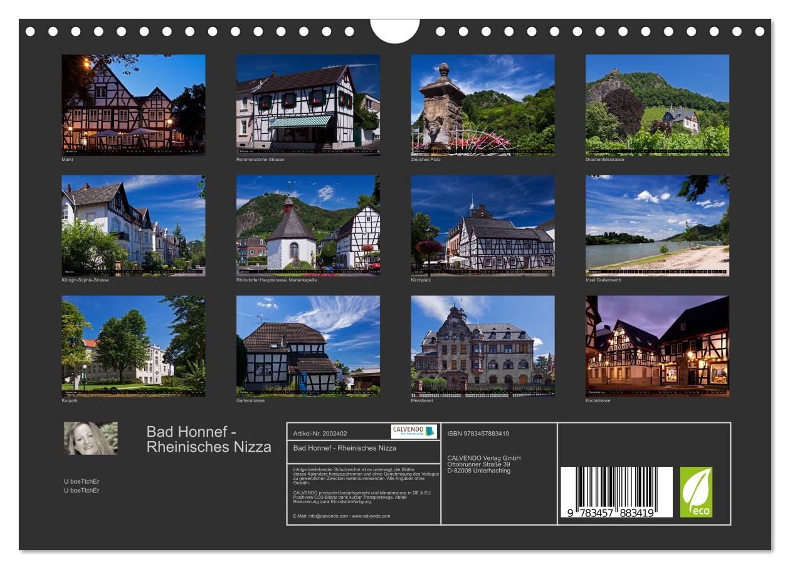Select the Drachenfelsstrasse photo thumbnail

click(657, 105)
